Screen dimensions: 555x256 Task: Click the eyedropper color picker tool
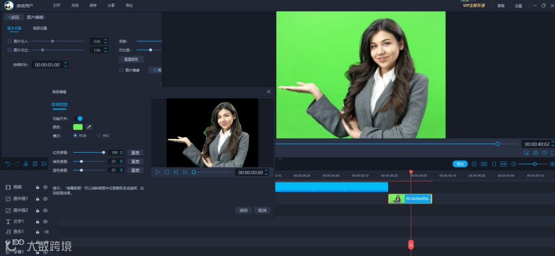click(x=89, y=127)
